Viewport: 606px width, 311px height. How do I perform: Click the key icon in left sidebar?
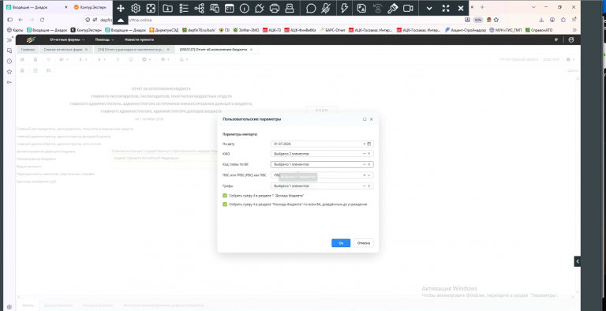click(x=9, y=82)
